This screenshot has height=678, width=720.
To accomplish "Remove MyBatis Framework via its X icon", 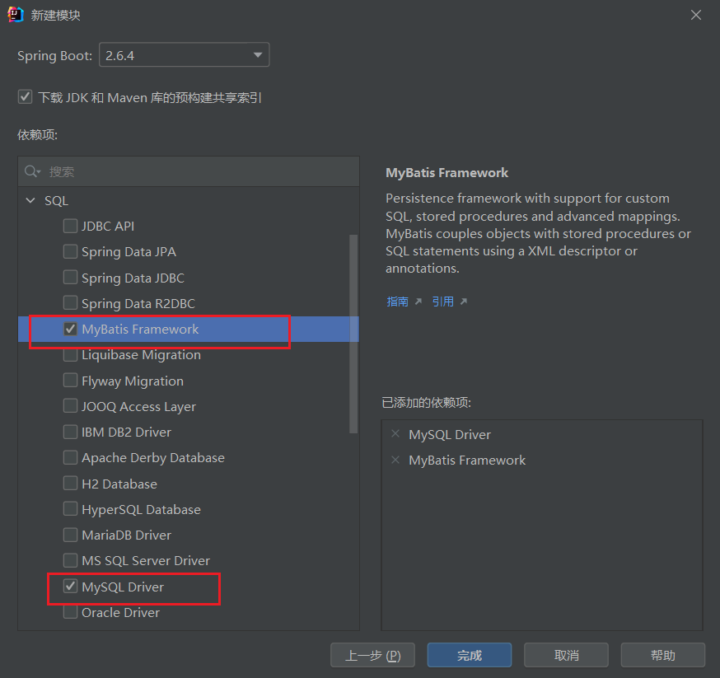I will click(395, 460).
